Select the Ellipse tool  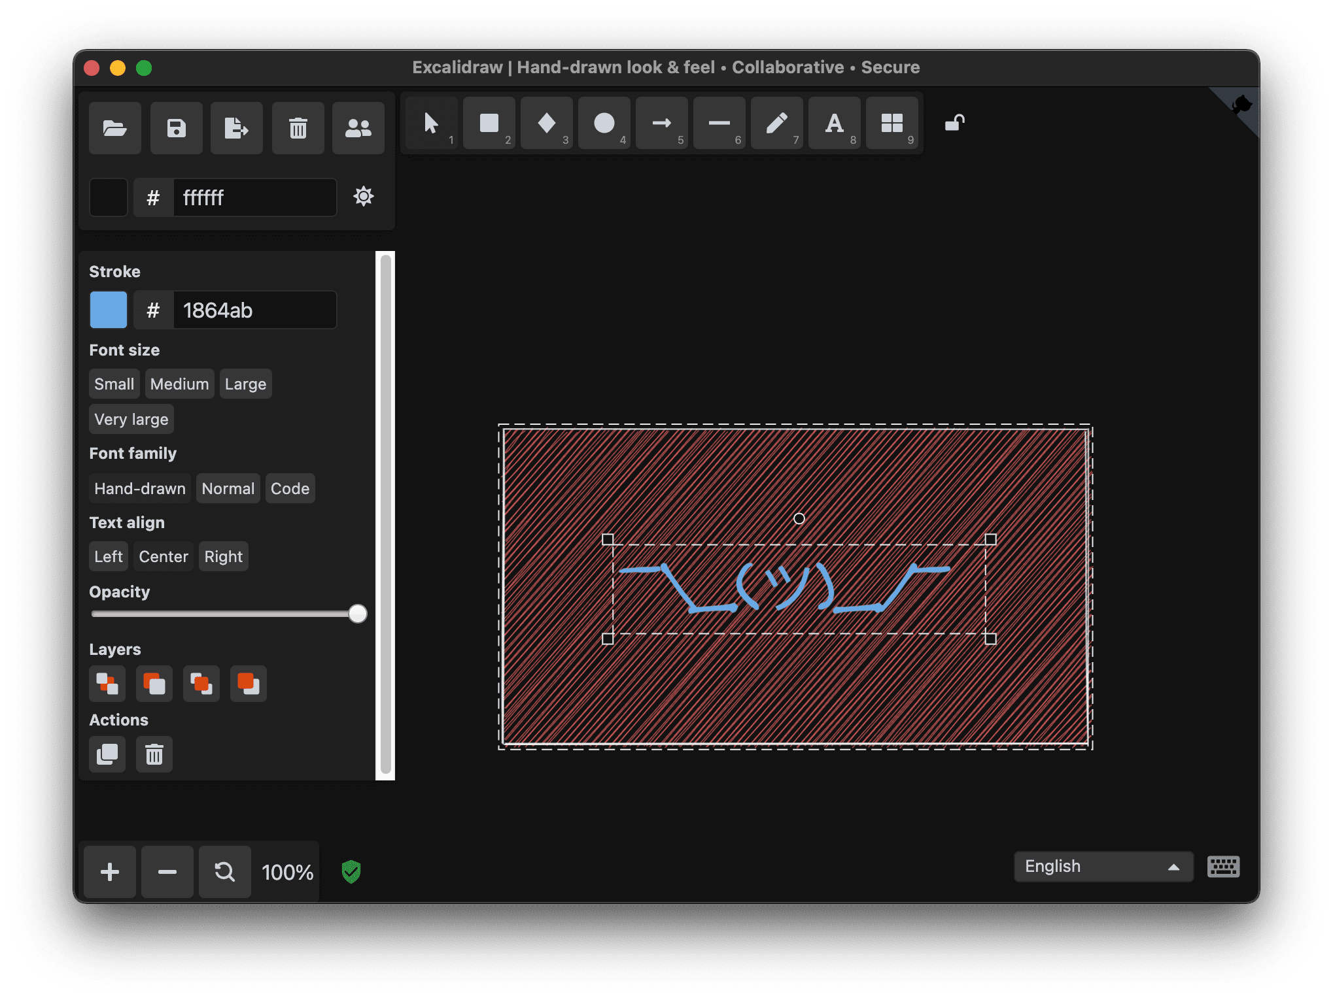tap(604, 125)
